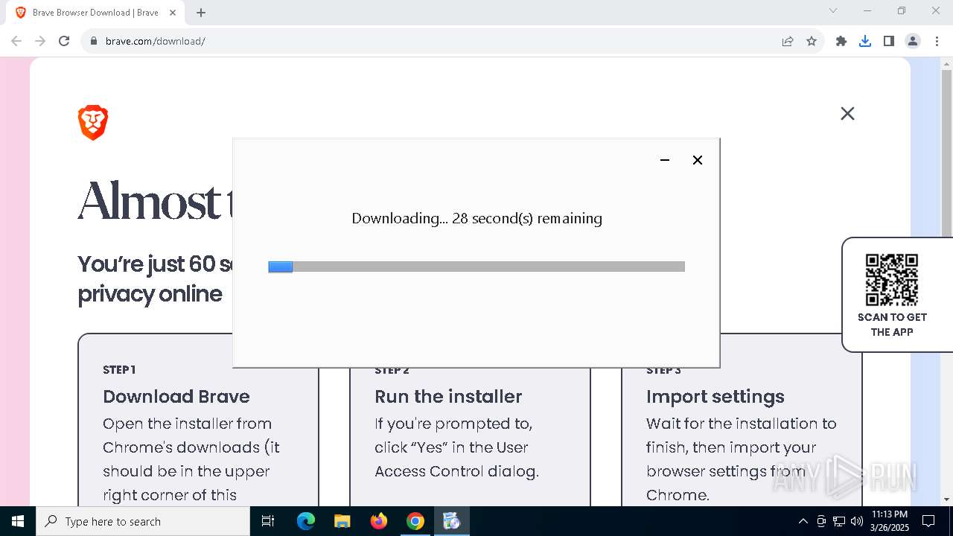
Task: Click STEP 1 label
Action: tap(119, 370)
